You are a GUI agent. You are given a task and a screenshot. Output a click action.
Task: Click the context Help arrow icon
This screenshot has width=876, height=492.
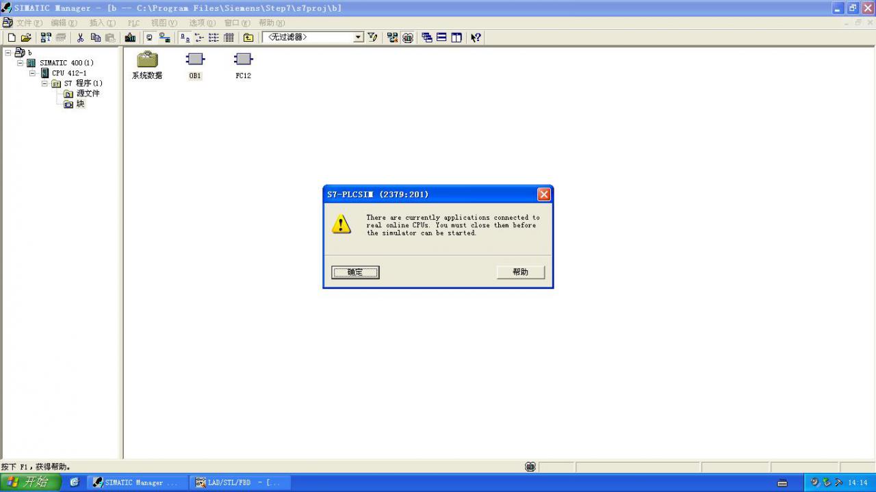pos(476,38)
